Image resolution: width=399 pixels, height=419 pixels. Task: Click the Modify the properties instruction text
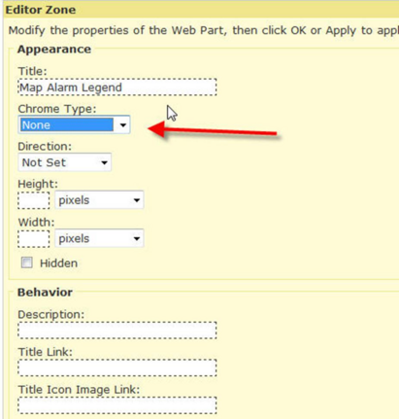(x=204, y=30)
